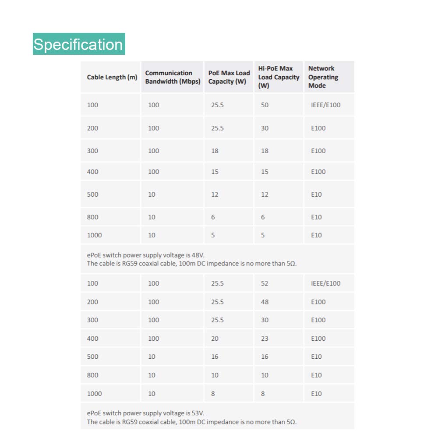Image resolution: width=438 pixels, height=438 pixels.
Task: Select the last row's E10 mode cell
Action: [x=329, y=393]
